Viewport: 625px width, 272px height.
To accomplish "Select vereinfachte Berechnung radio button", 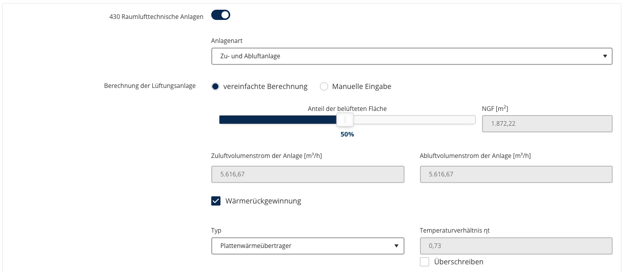I will pyautogui.click(x=215, y=86).
